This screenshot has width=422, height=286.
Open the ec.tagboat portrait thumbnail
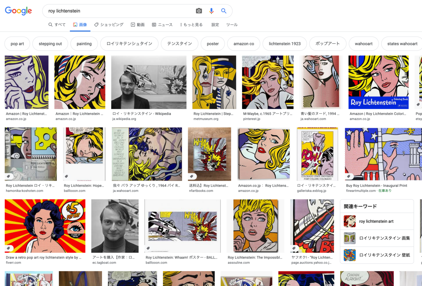pos(115,226)
